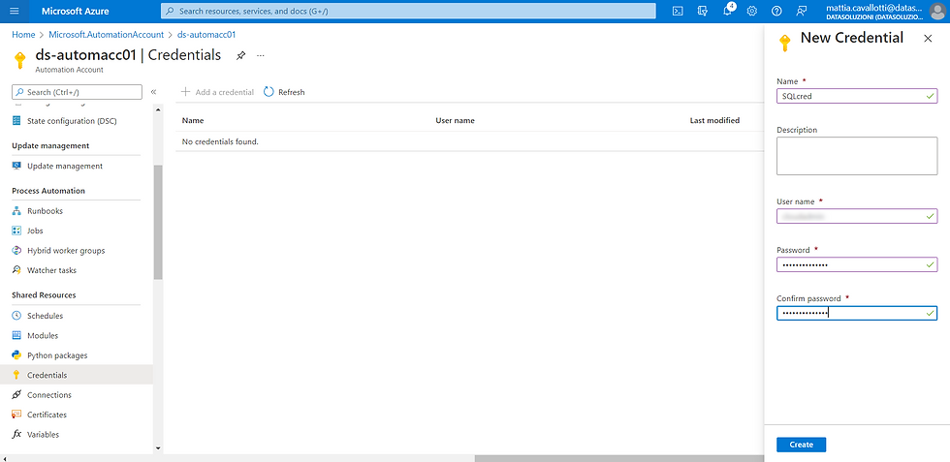Select Credentials in sidebar
Screen dimensions: 950x462
click(77, 375)
